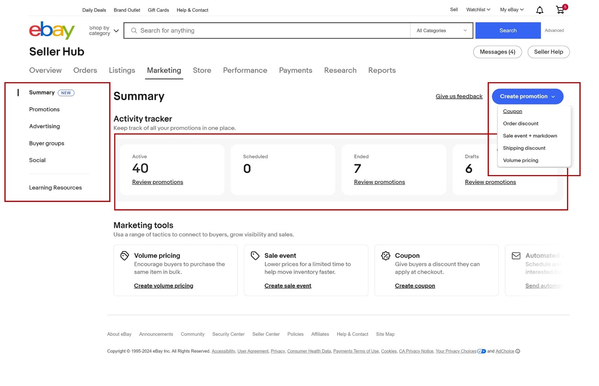Open the Payments tab

coord(296,70)
